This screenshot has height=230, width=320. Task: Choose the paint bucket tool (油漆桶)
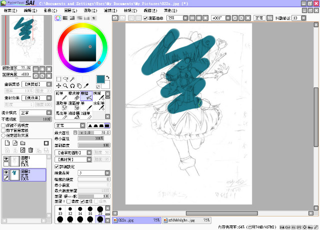tap(74, 115)
